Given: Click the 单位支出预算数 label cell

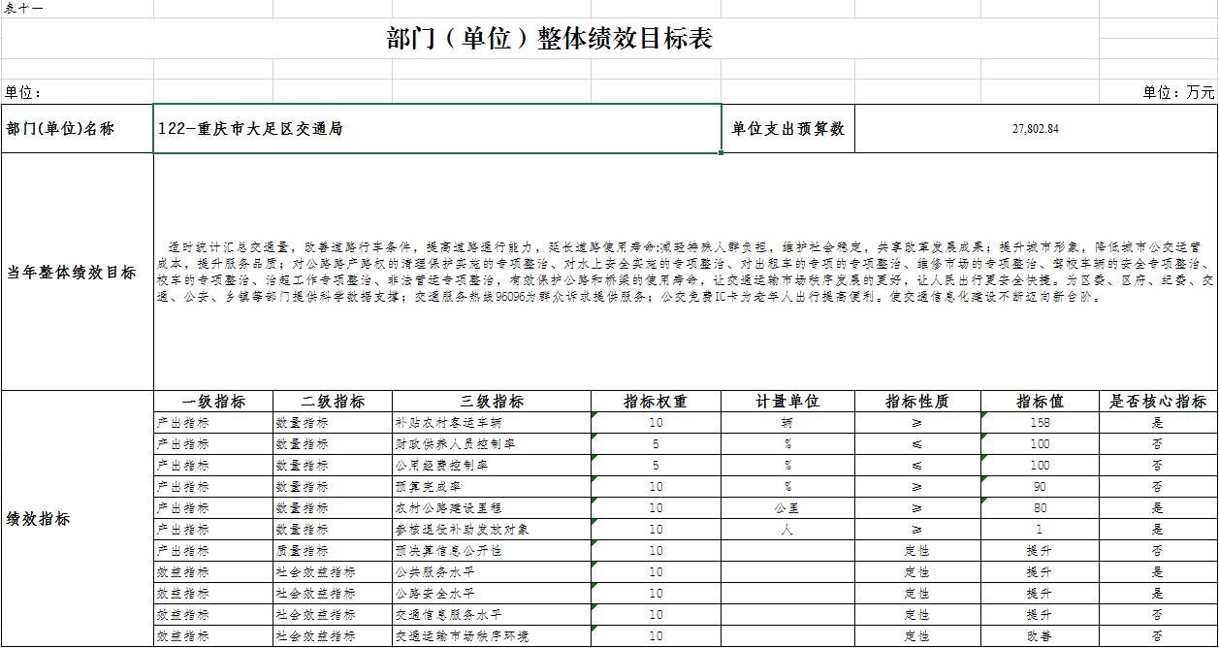Looking at the screenshot, I should 787,128.
